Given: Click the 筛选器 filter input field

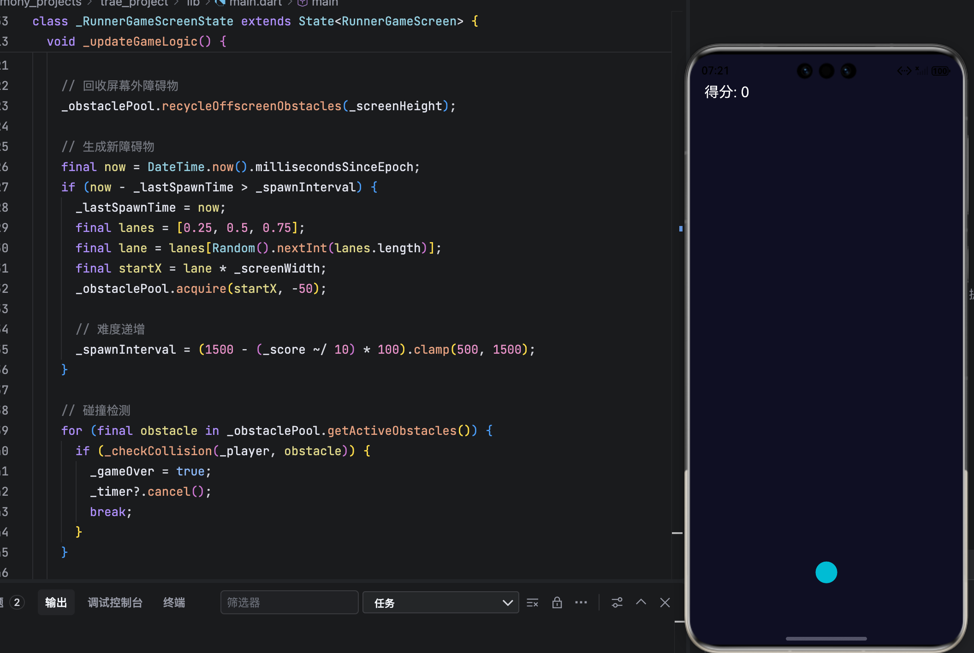Looking at the screenshot, I should pos(289,603).
